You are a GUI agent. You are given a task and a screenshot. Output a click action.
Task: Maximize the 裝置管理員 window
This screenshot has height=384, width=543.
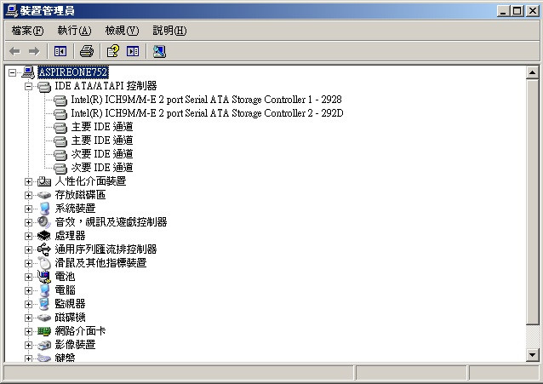pos(517,11)
